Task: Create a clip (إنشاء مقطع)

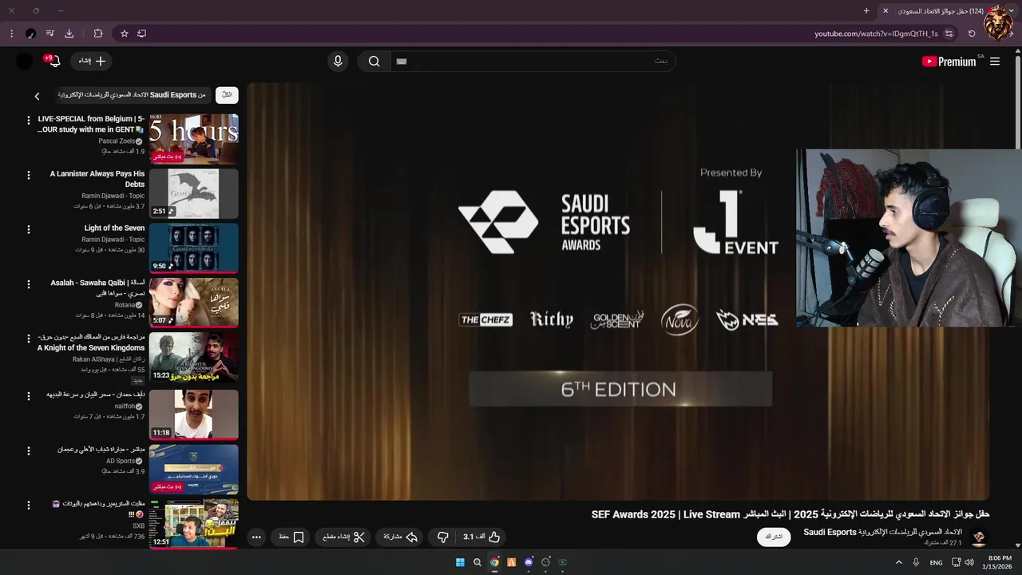Action: coord(344,537)
